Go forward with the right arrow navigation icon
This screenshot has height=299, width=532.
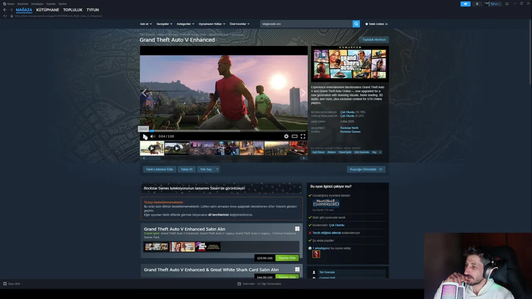click(x=11, y=10)
